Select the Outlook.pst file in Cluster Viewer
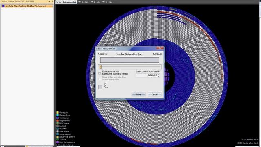Screen dimensions: 261x147 [27, 6]
